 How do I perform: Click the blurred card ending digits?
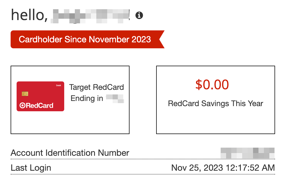115,98
